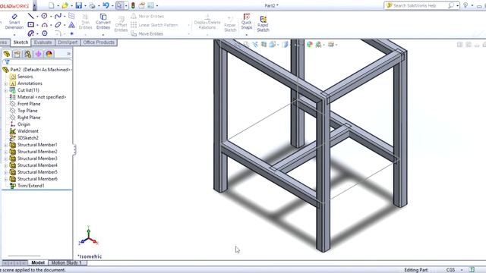486x273 pixels.
Task: Select the Right Plane
Action: 29,118
